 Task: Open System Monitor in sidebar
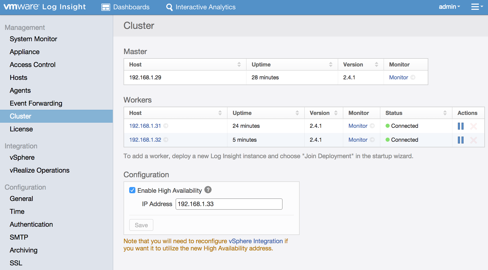(33, 39)
